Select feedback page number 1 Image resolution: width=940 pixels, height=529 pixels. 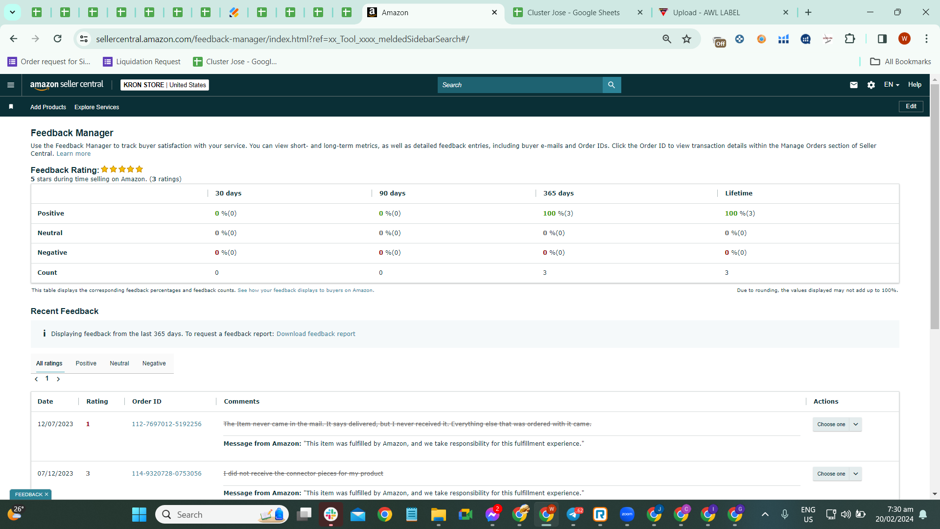coord(47,379)
